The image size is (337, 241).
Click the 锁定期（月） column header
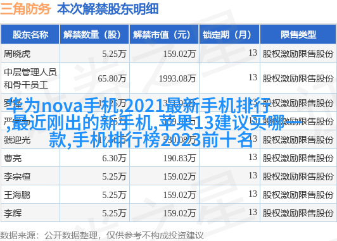tap(229, 34)
